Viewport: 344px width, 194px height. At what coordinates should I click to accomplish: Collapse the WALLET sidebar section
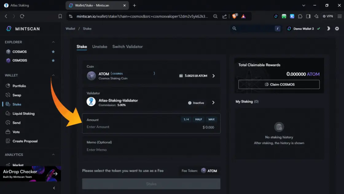point(53,75)
